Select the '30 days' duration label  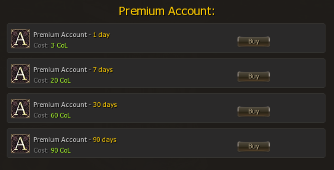(x=105, y=105)
